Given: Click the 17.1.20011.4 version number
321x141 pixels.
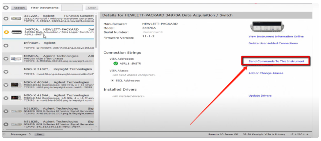Looking at the screenshot, I should tap(300, 134).
